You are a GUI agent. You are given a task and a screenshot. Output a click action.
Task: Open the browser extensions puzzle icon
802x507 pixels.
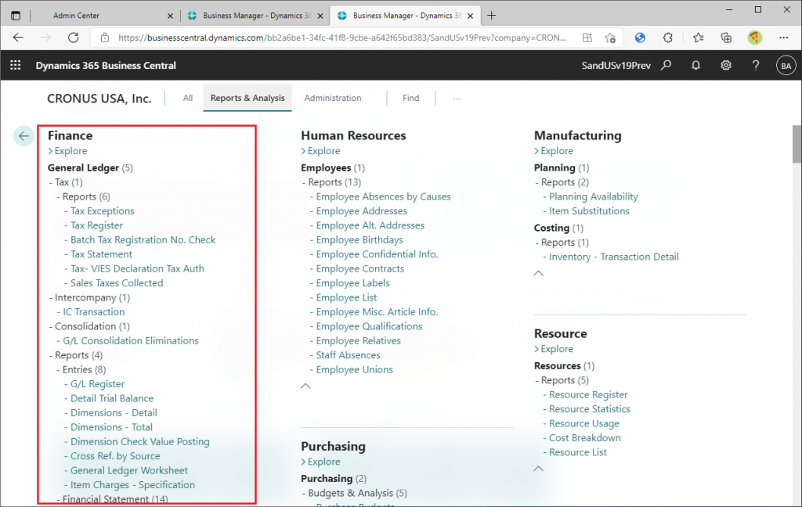point(667,38)
